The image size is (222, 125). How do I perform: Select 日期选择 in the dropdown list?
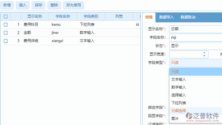(x=196, y=111)
